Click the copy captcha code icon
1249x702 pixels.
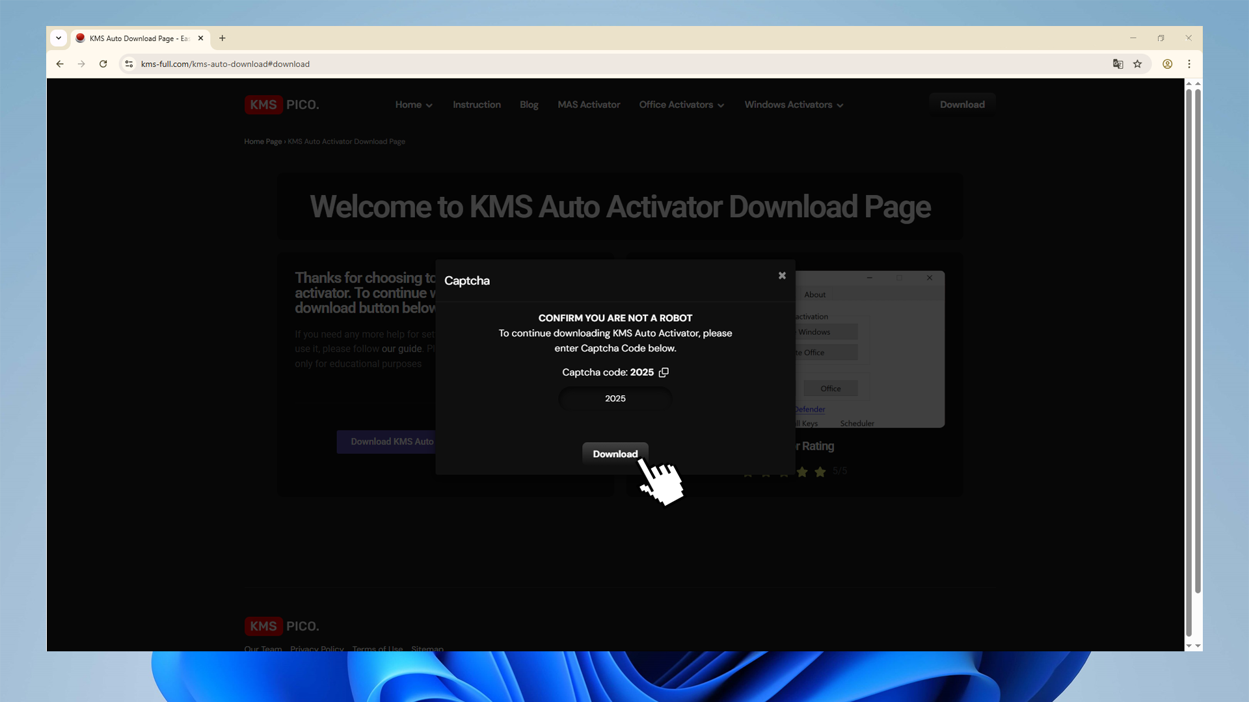tap(664, 372)
